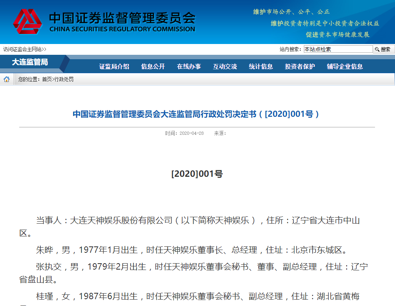Image resolution: width=395 pixels, height=306 pixels.
Task: Click the CHINA SECURITIES REGULATORY COMMISSION English text
Action: (122, 29)
